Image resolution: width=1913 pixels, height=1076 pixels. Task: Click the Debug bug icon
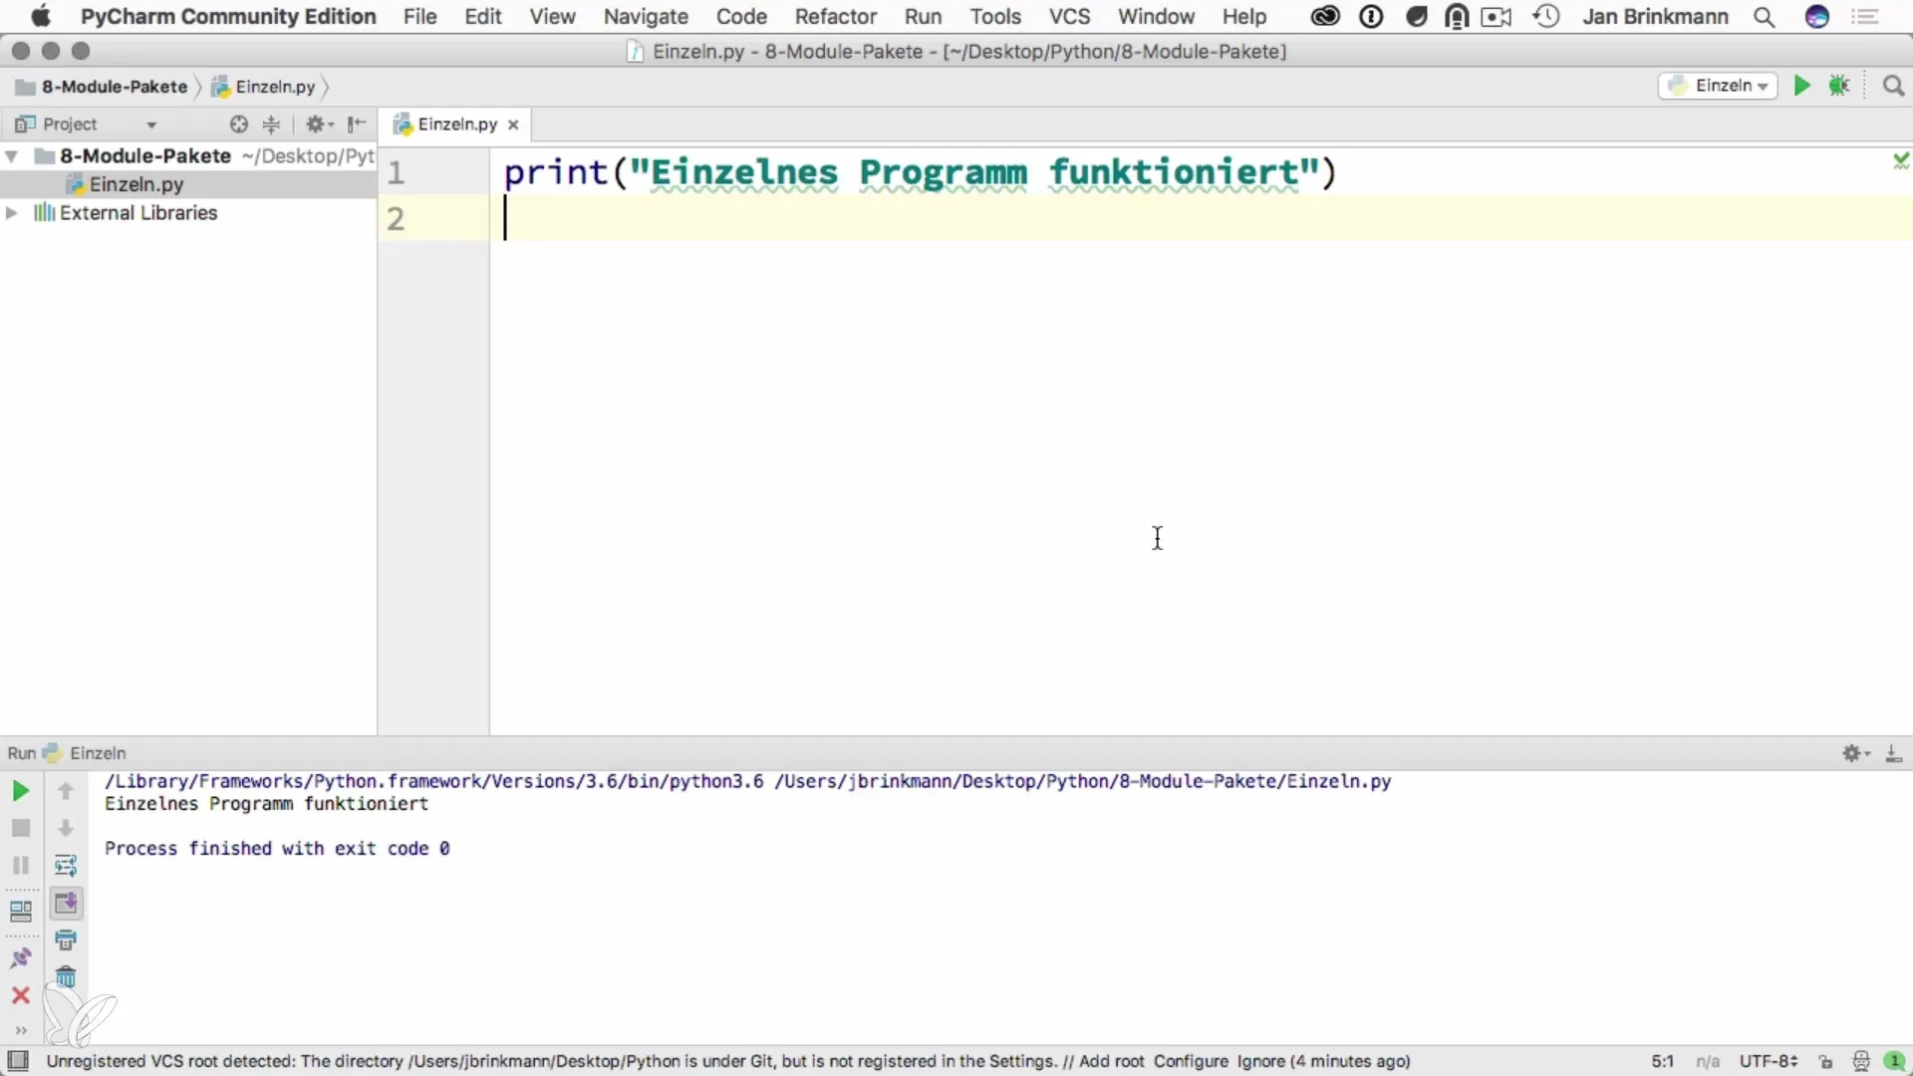1839,86
